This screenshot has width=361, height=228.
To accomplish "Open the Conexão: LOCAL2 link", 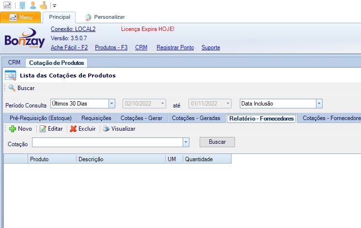I will (x=73, y=29).
